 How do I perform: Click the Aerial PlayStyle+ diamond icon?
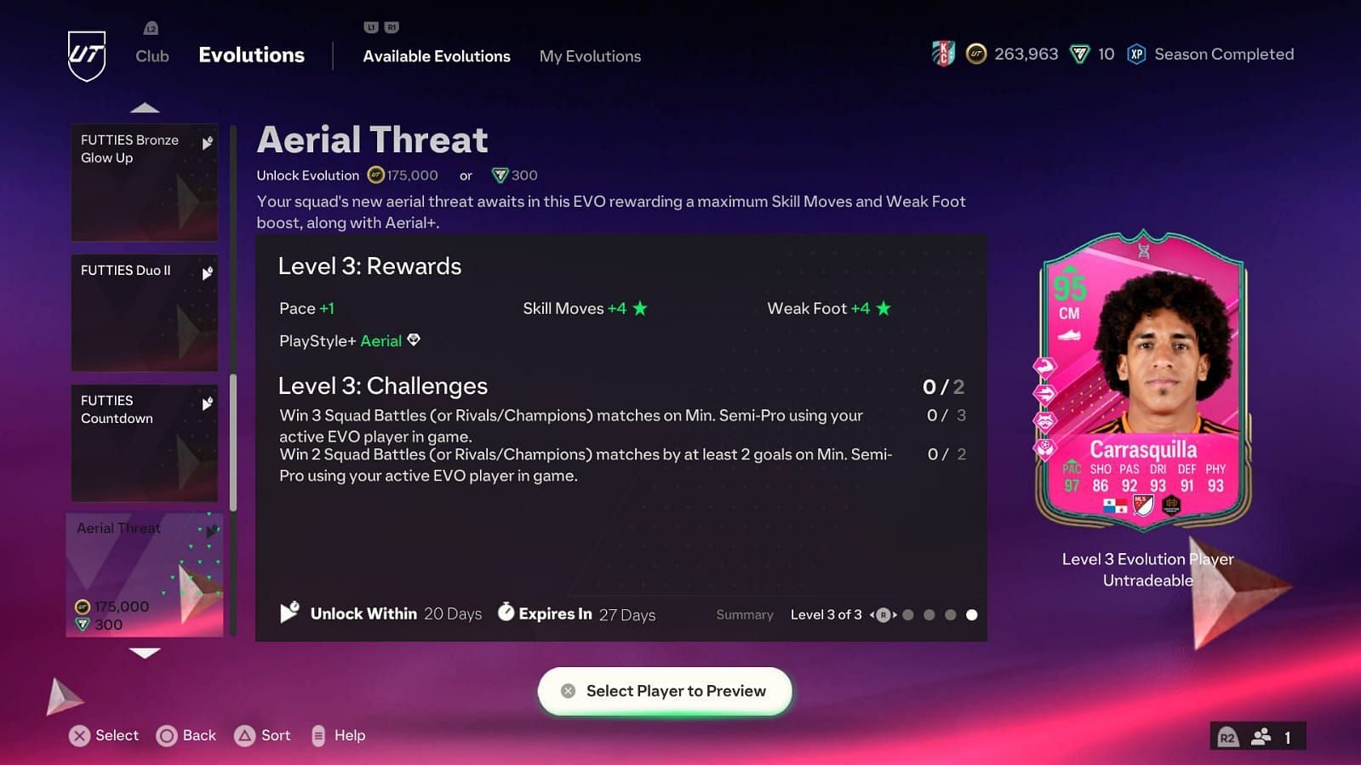point(414,340)
